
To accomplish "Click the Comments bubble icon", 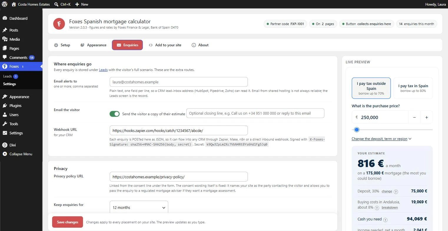I will coord(5,57).
